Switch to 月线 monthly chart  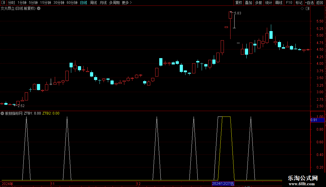coord(103,3)
